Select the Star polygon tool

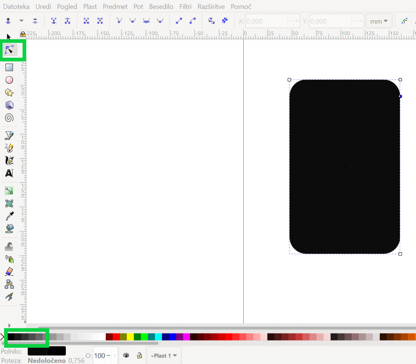(x=9, y=93)
